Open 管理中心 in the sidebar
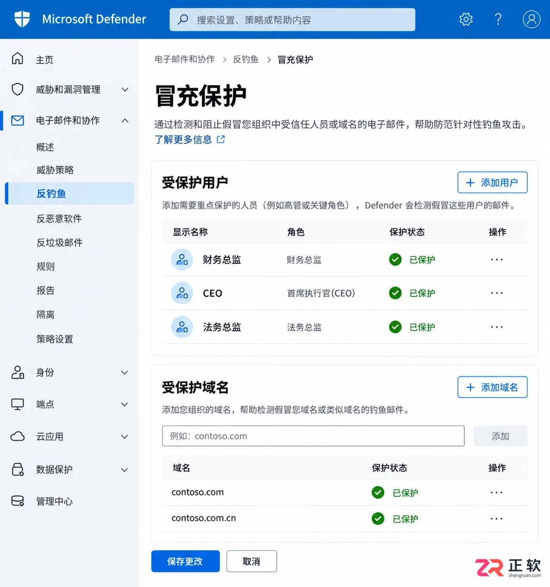The image size is (550, 587). (54, 501)
